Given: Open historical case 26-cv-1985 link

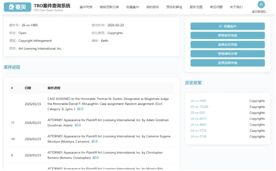Looking at the screenshot, I should (199, 101).
